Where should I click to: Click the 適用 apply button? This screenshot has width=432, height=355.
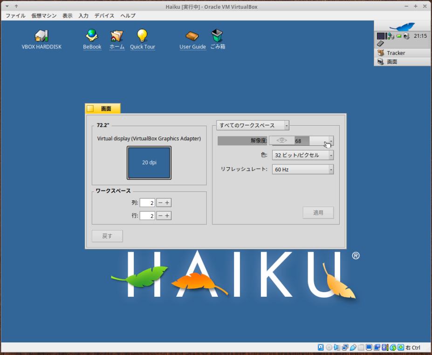[x=318, y=212]
